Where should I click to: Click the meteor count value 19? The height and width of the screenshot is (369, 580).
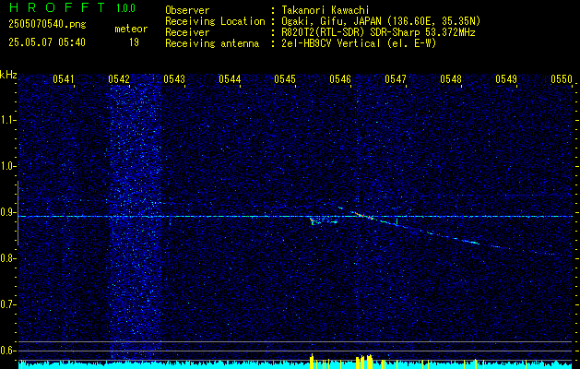(x=134, y=42)
